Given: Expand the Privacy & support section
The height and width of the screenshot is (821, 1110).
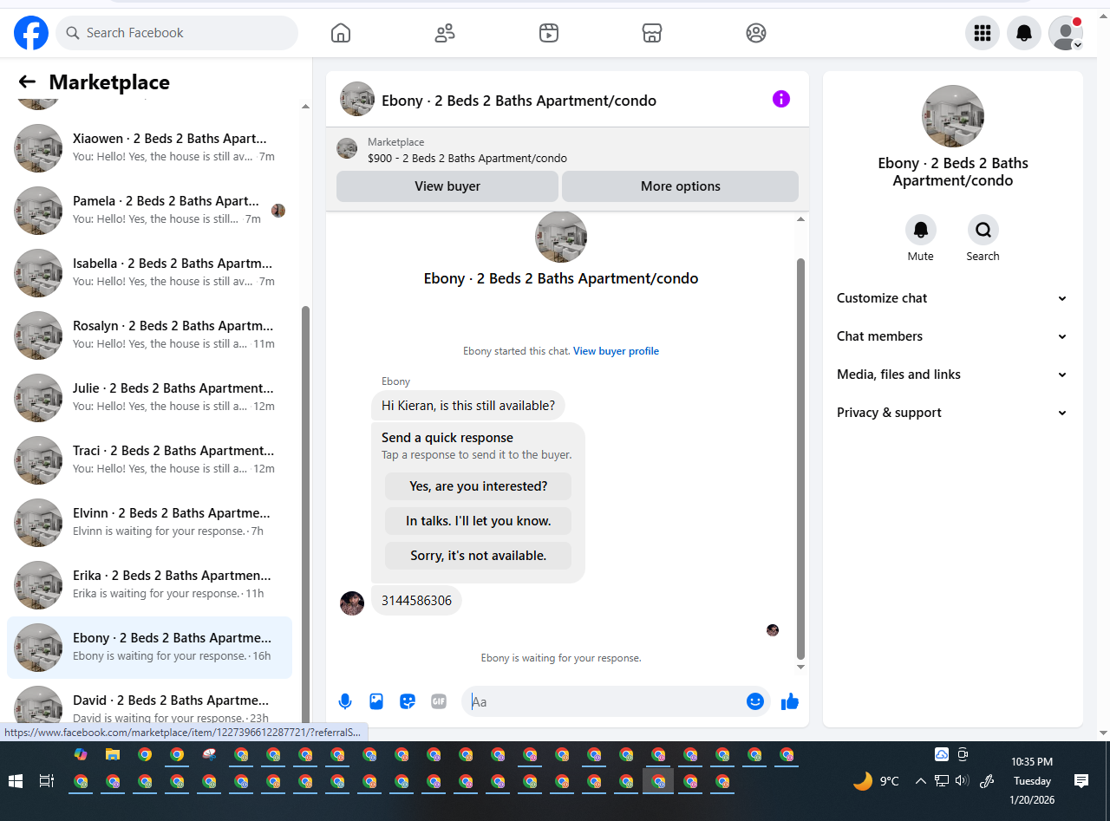Looking at the screenshot, I should pos(952,413).
